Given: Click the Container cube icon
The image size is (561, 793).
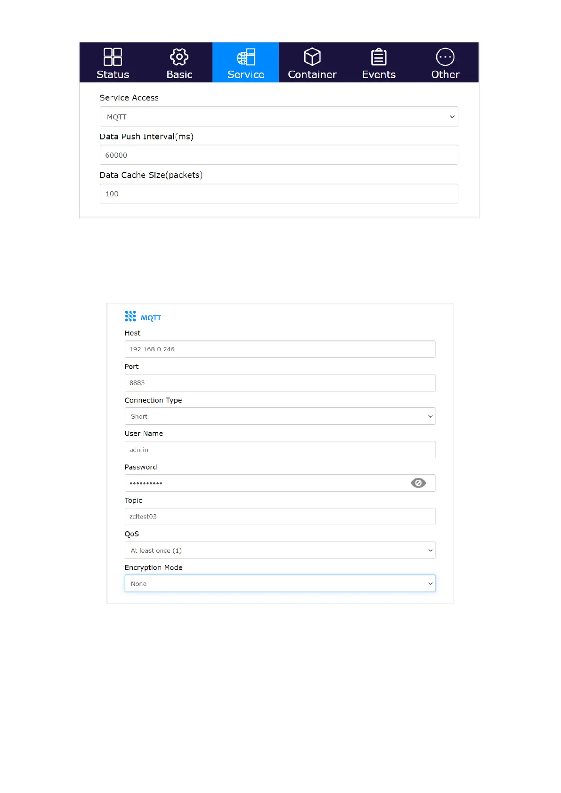Looking at the screenshot, I should point(312,57).
